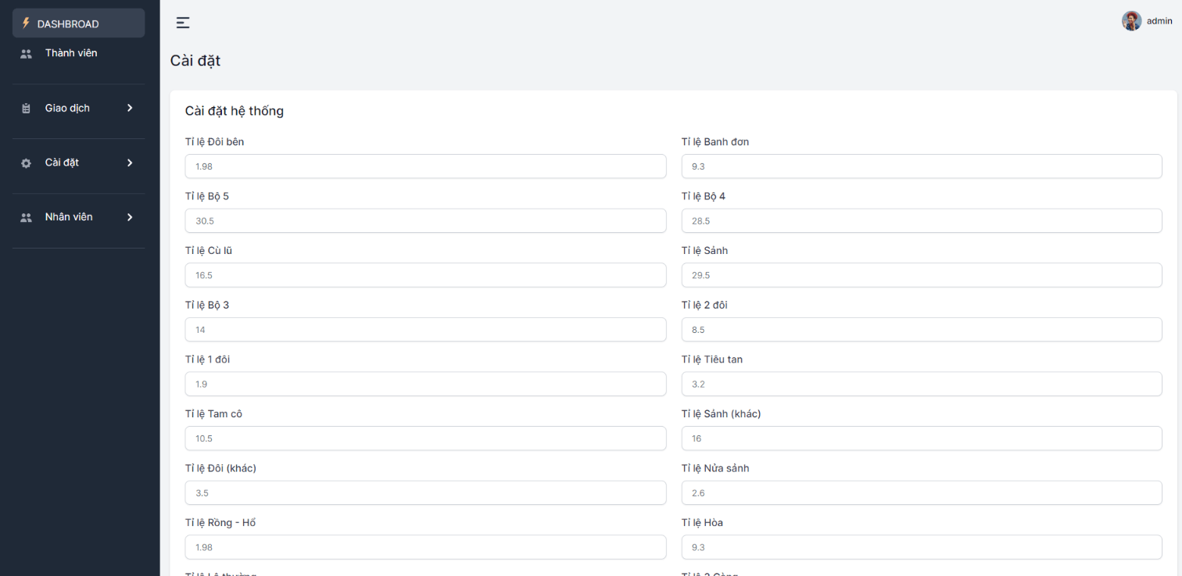The image size is (1182, 576).
Task: Click the Thành viên people icon
Action: (26, 54)
